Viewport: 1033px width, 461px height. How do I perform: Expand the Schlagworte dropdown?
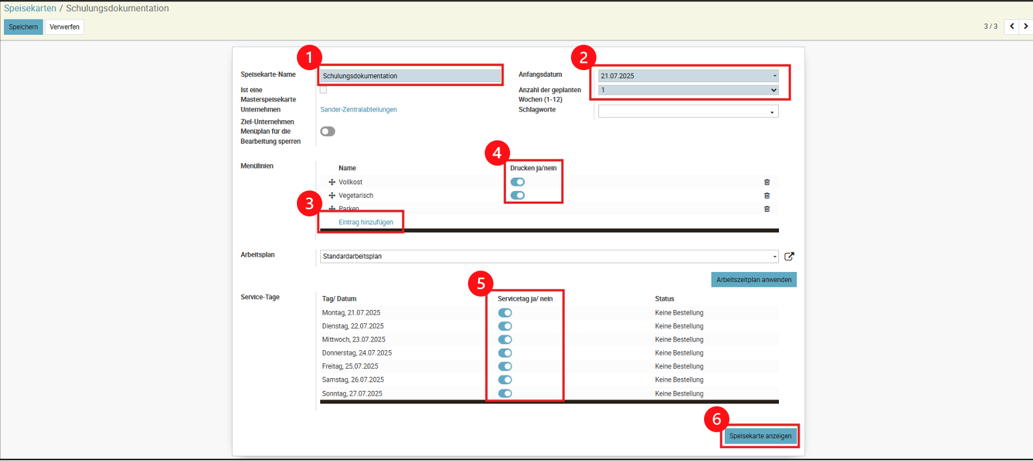point(688,112)
